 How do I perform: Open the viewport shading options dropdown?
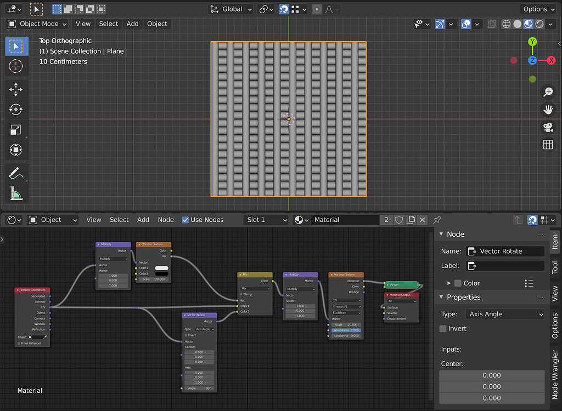pyautogui.click(x=551, y=24)
